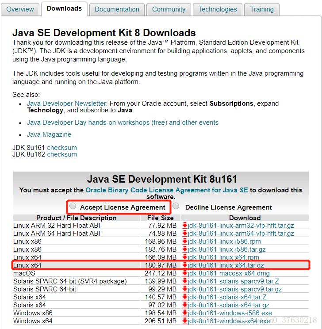The image size is (322, 329).
Task: Download jdk-8u161-linux-arm32-vfp-hflt.tar.gz file link
Action: tap(241, 226)
